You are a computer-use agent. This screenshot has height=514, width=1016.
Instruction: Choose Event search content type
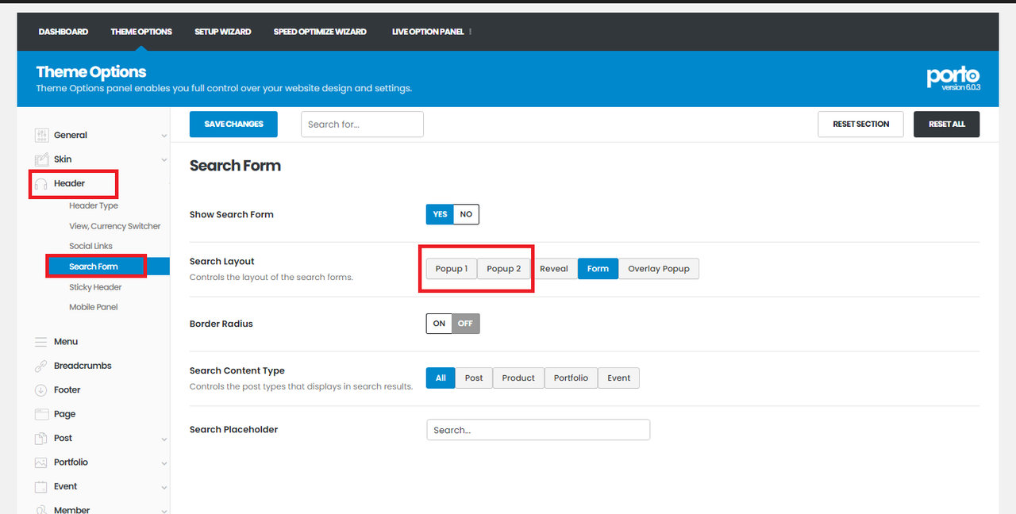pyautogui.click(x=618, y=378)
